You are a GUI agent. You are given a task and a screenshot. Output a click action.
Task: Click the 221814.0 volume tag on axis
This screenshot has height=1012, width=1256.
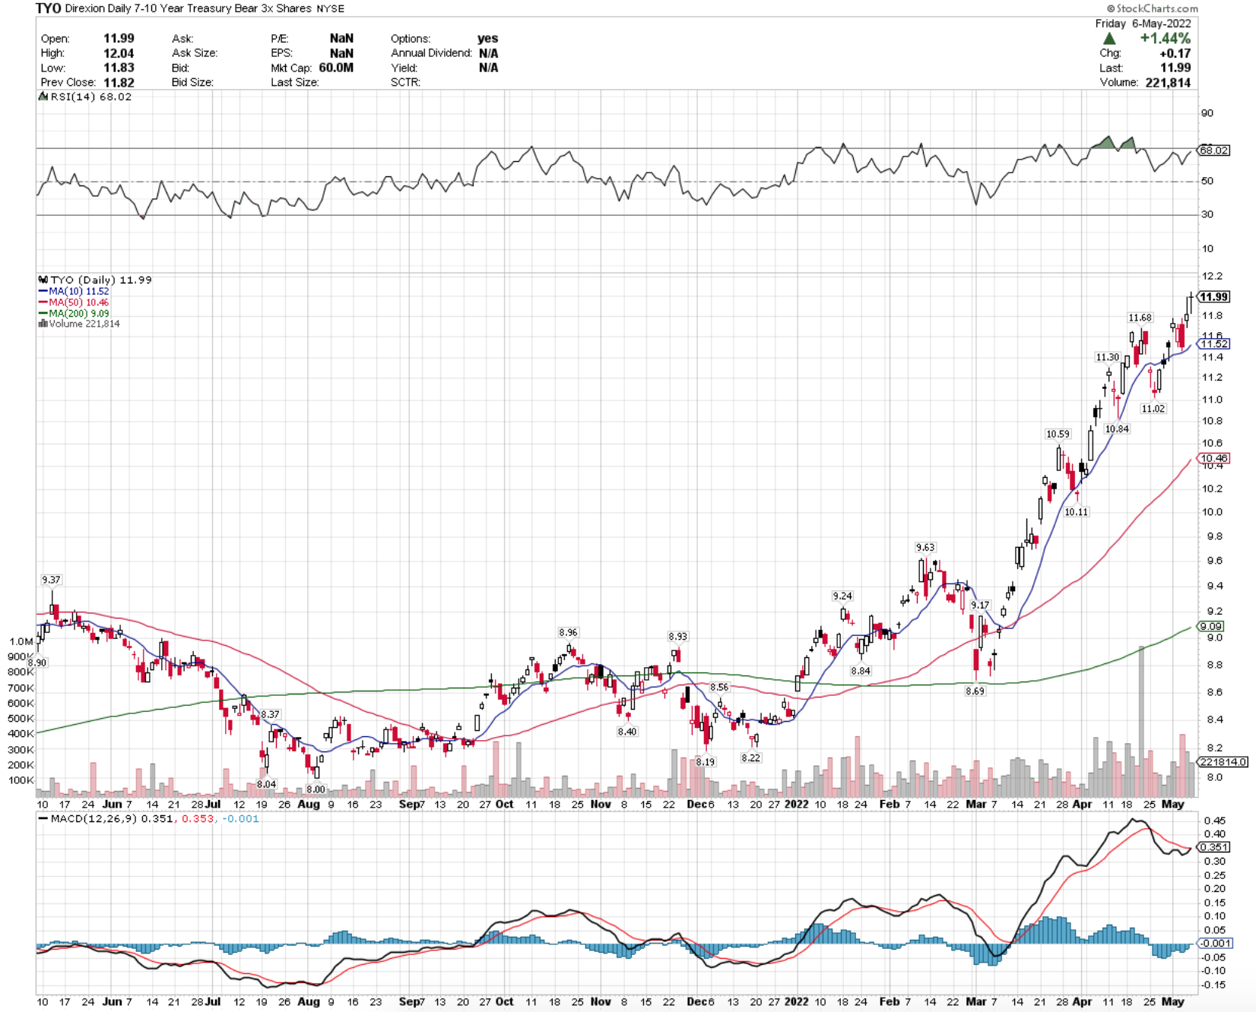[1223, 762]
